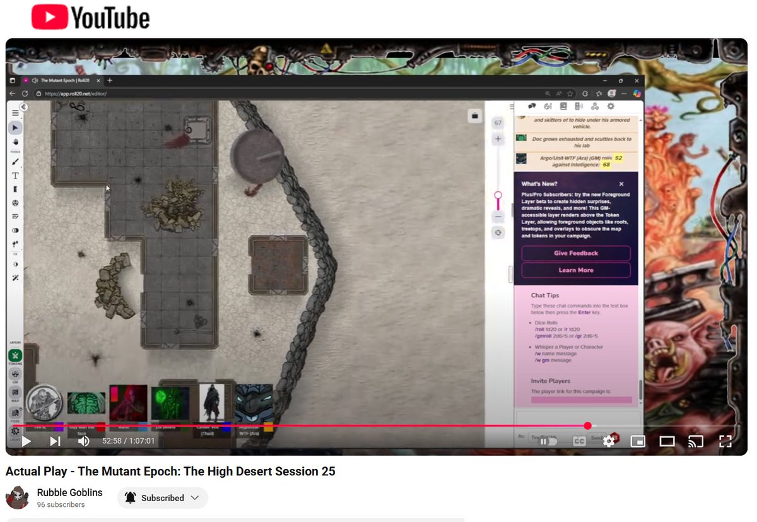
Task: Play the YouTube video
Action: pos(26,441)
